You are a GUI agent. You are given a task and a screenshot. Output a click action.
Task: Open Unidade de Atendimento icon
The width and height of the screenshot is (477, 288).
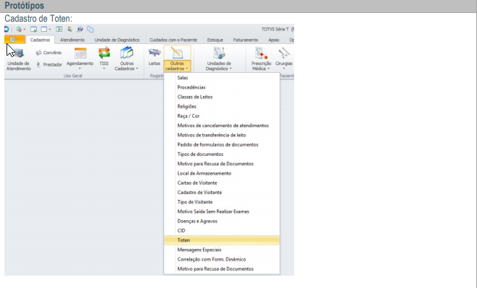[x=19, y=53]
